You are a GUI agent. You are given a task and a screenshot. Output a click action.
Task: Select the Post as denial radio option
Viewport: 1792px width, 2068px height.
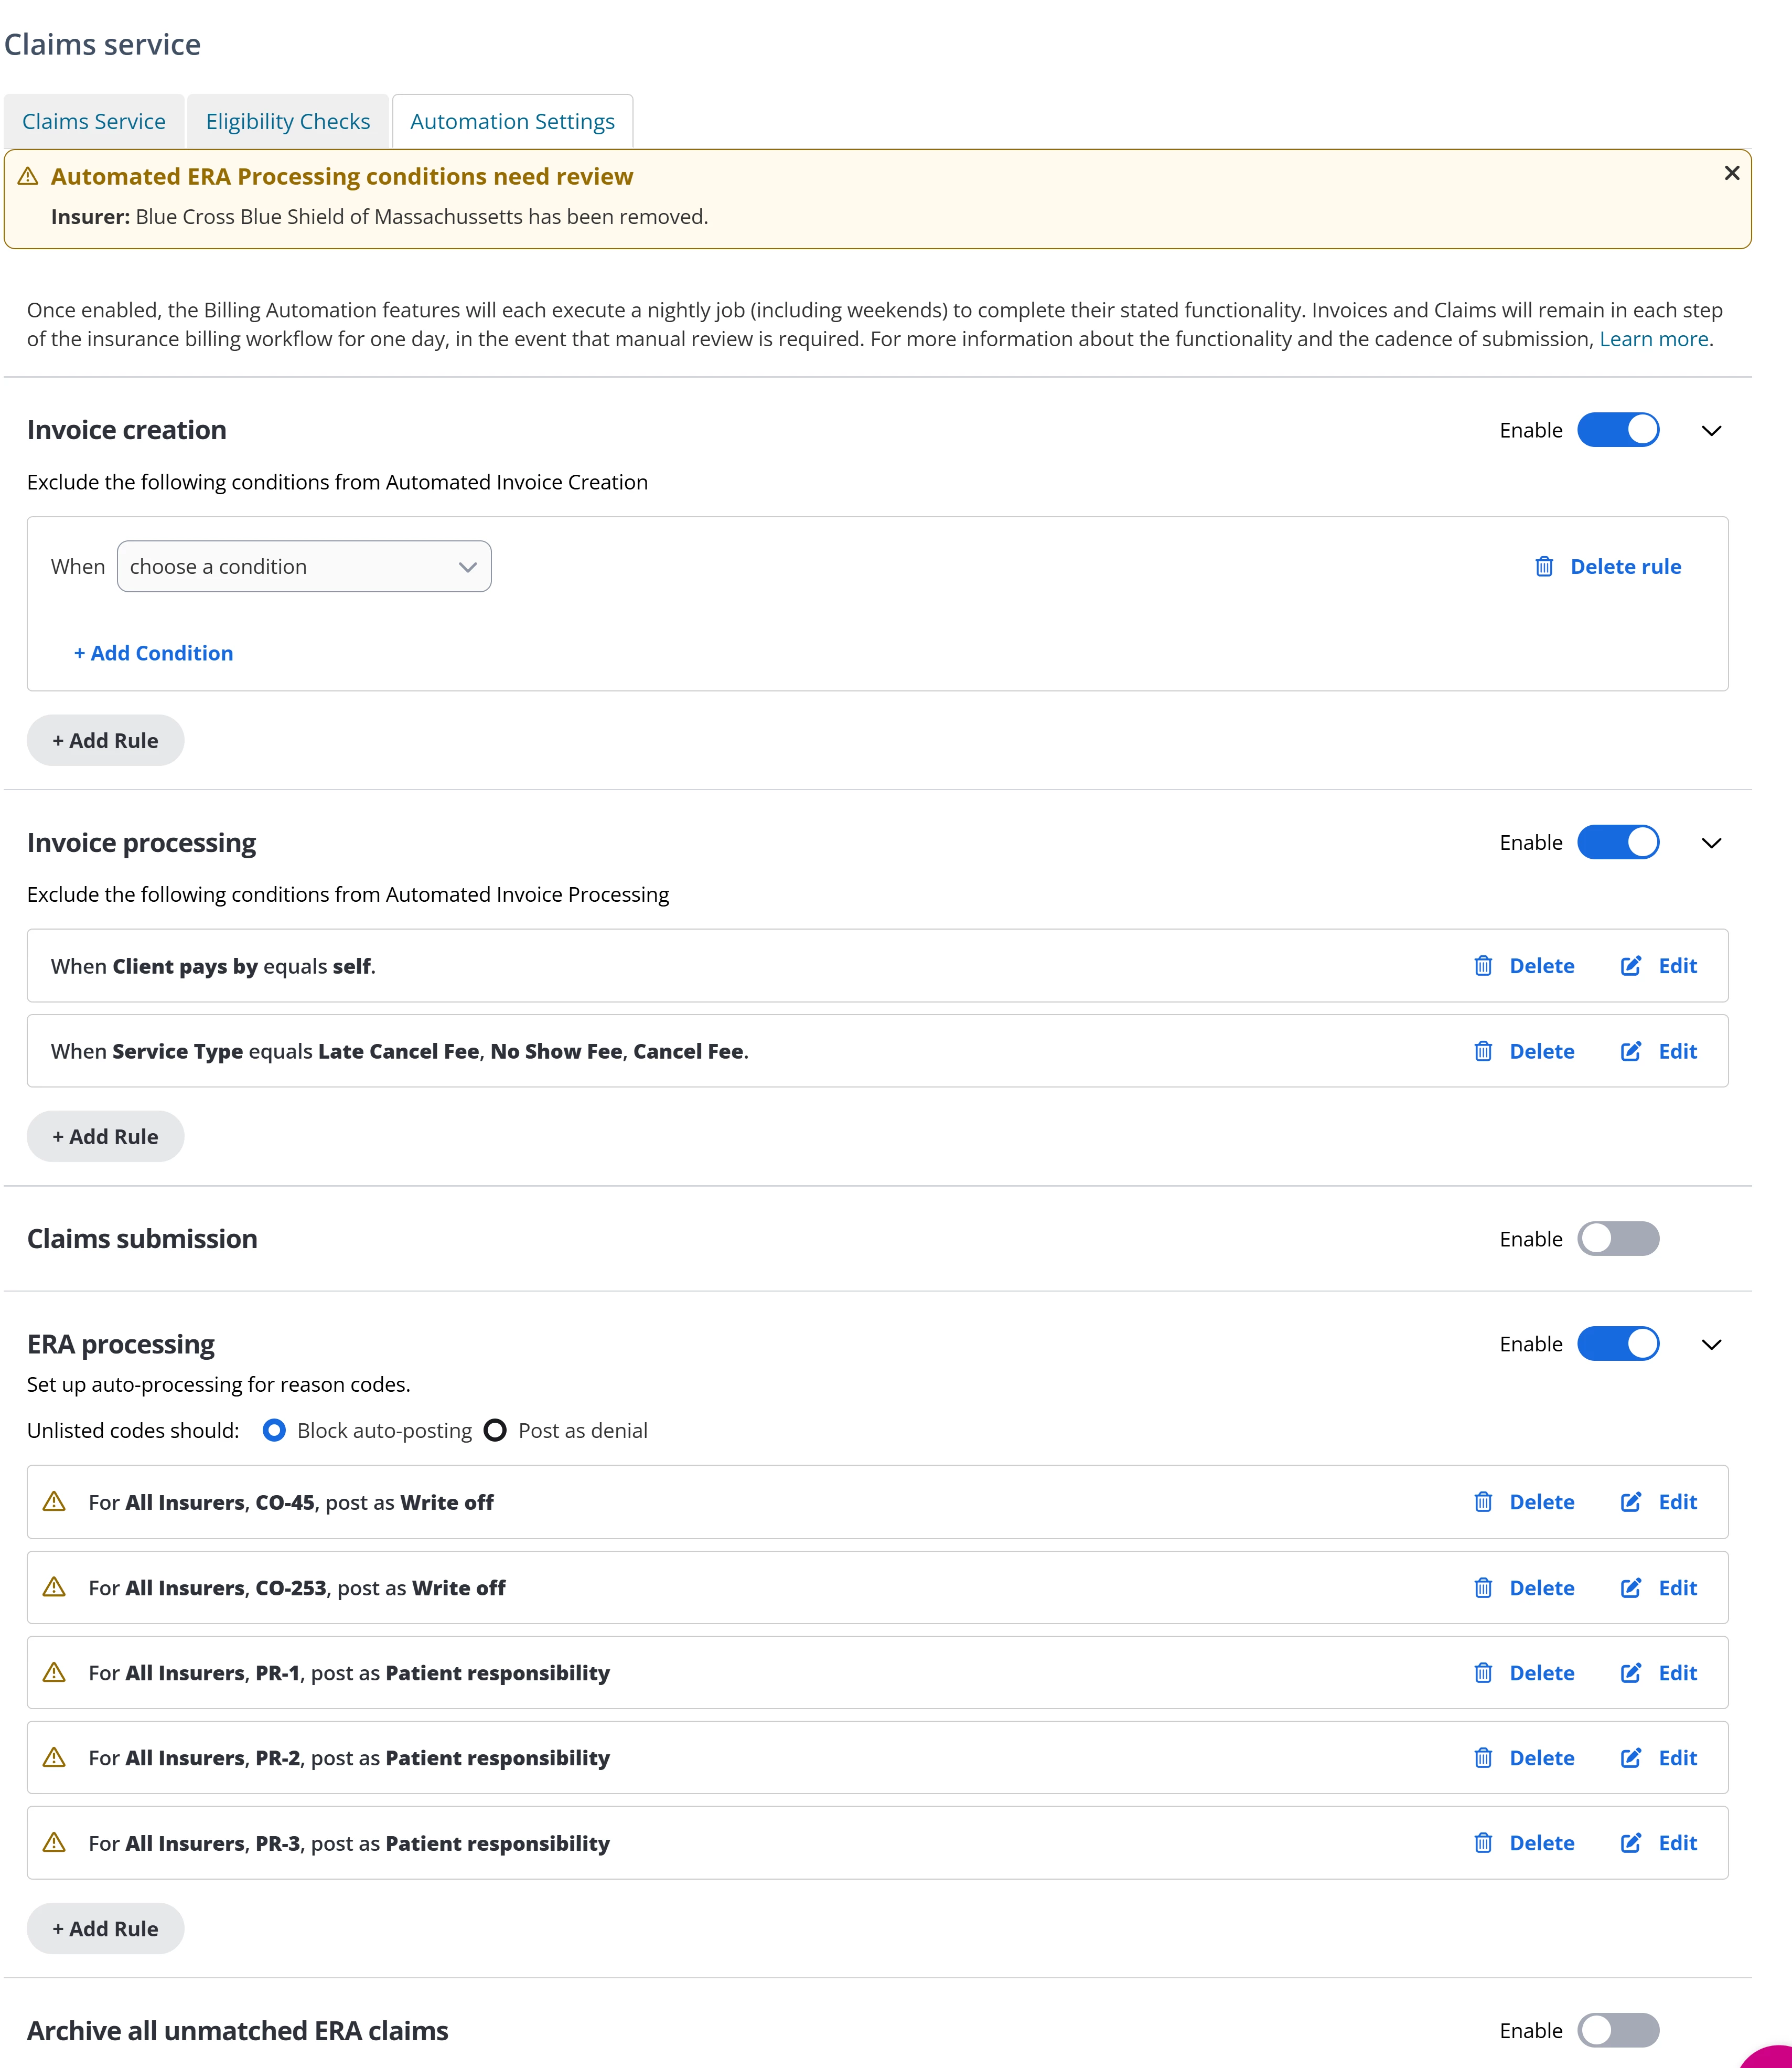coord(495,1431)
